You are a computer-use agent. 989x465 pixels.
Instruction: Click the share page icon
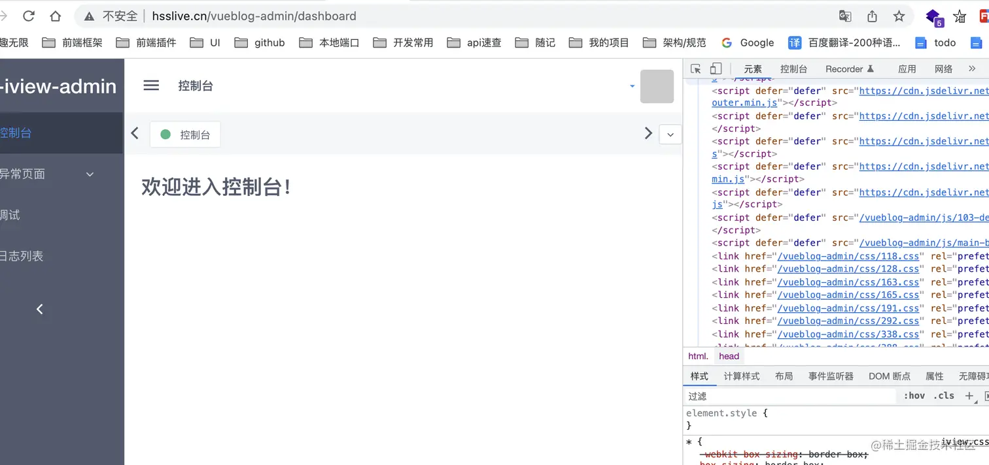point(872,16)
